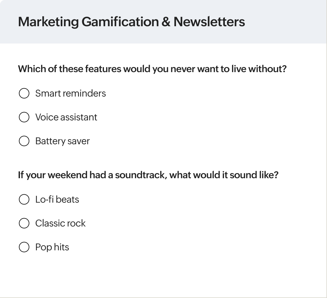Click the unselected circle beside Pop hits
This screenshot has height=298, width=327.
click(x=24, y=247)
